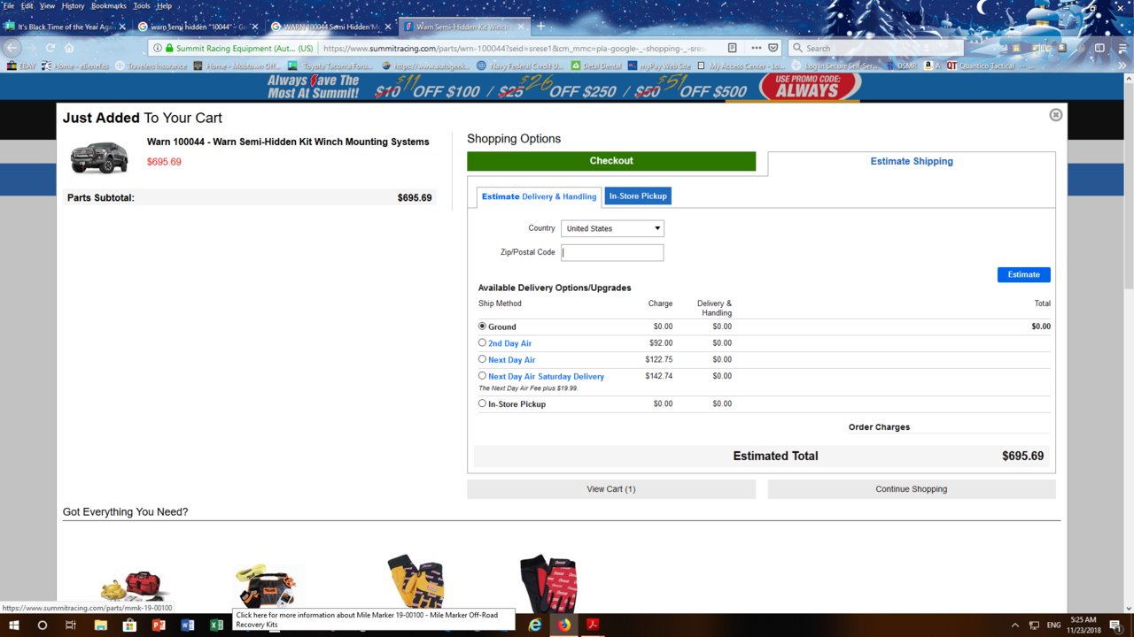Click the browser reload page icon
The height and width of the screenshot is (637, 1134).
coord(50,48)
